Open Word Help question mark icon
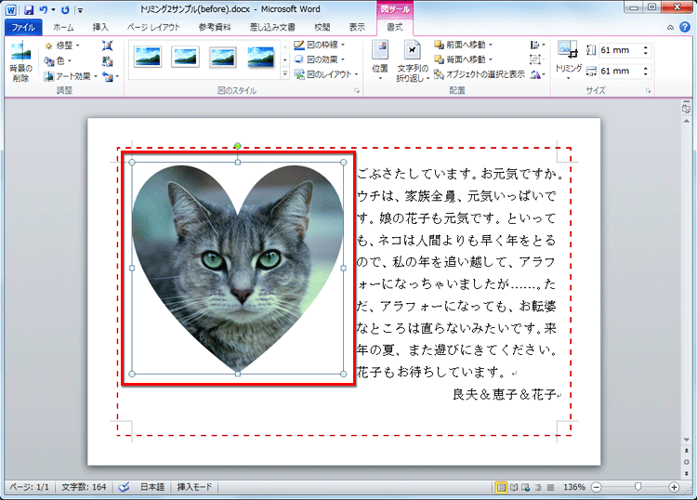Image resolution: width=697 pixels, height=500 pixels. pos(685,27)
